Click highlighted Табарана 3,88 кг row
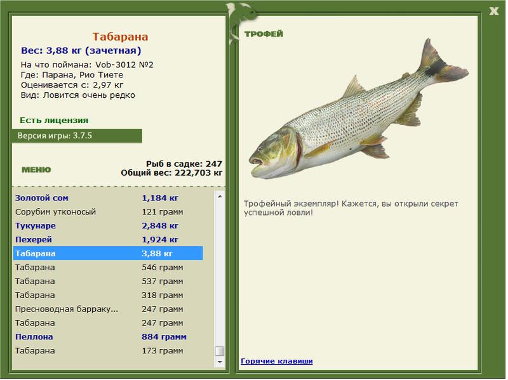The image size is (508, 380). point(108,254)
